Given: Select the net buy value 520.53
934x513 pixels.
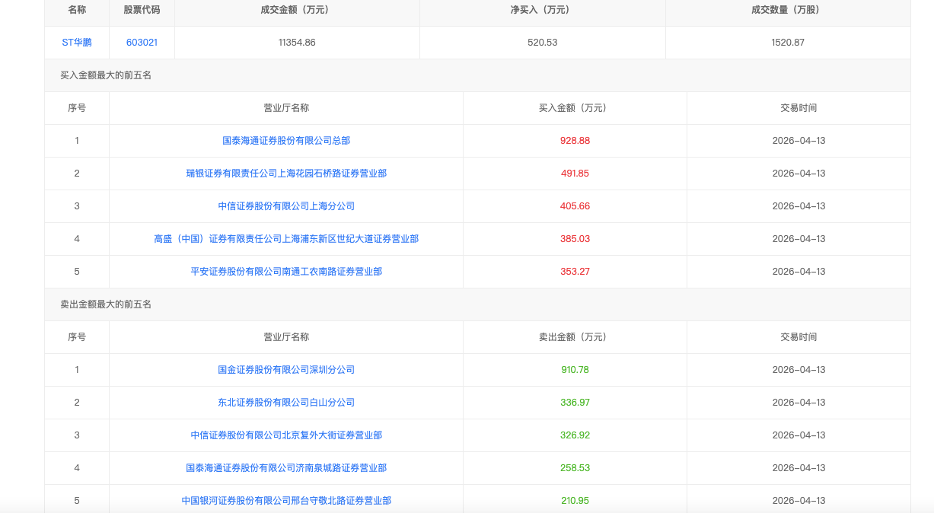Looking at the screenshot, I should (x=542, y=43).
